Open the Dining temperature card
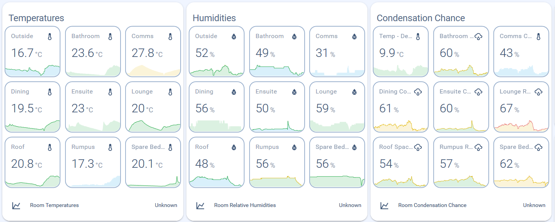Image resolution: width=555 pixels, height=222 pixels. 33,107
